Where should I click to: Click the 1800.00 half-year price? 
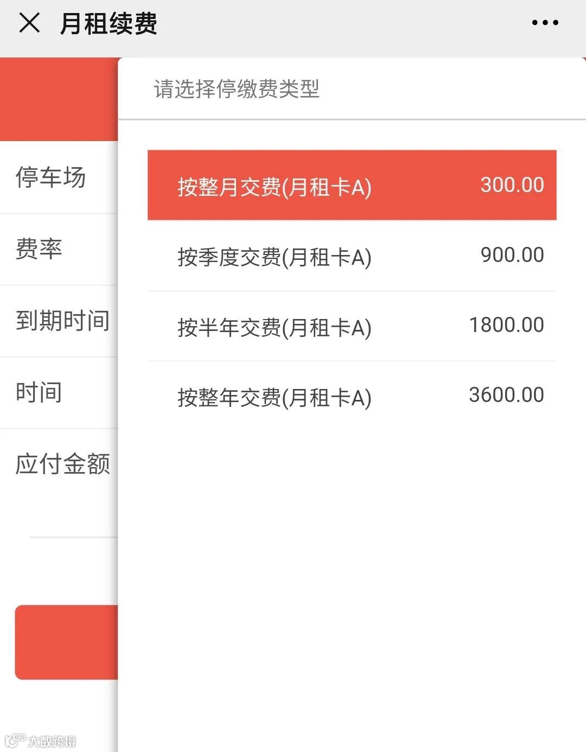click(506, 325)
